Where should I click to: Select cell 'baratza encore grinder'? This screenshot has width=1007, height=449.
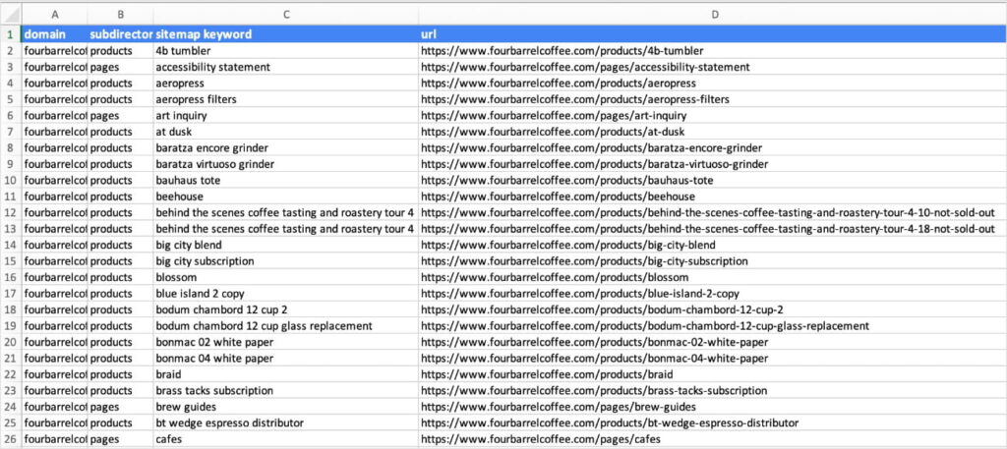point(286,147)
